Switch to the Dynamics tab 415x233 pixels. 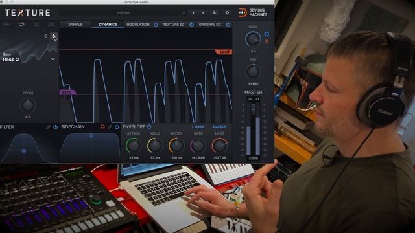click(108, 25)
